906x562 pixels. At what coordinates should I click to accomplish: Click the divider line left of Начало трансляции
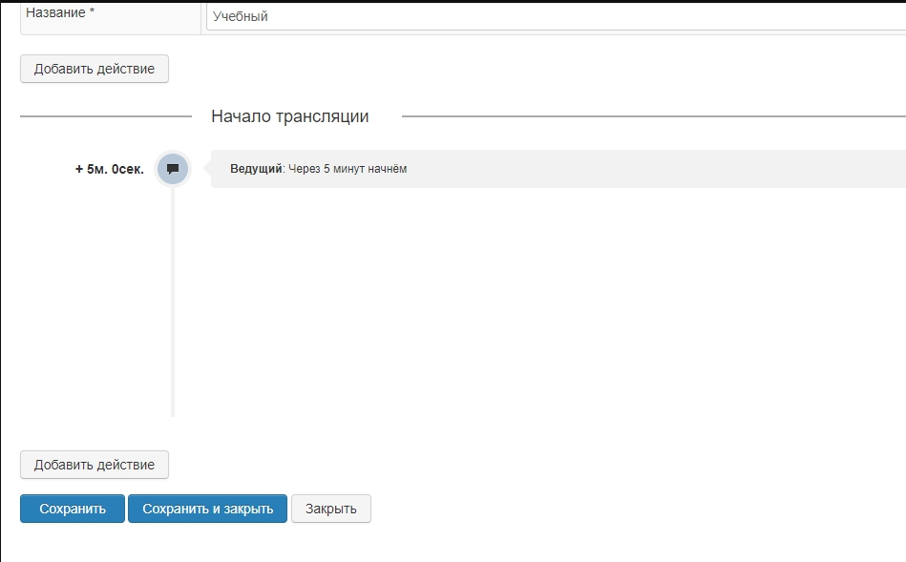point(105,116)
